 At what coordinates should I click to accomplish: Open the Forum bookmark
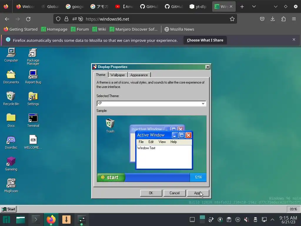click(x=80, y=29)
